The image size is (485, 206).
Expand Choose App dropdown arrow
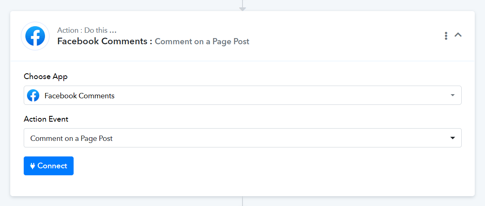[453, 95]
